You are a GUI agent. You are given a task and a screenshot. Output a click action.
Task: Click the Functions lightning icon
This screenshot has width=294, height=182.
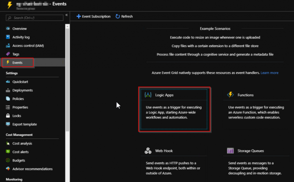coord(231,95)
